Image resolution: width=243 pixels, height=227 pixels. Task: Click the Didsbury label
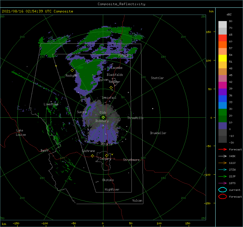point(102,121)
